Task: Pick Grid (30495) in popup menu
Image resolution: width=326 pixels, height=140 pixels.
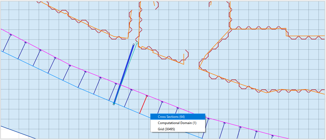Action: (166, 129)
